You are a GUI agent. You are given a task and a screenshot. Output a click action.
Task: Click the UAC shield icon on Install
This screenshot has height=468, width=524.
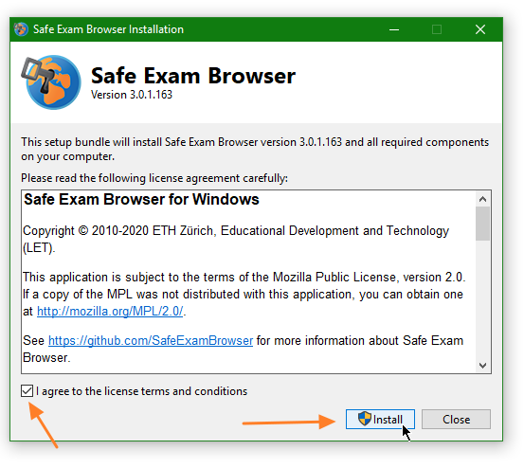click(364, 419)
